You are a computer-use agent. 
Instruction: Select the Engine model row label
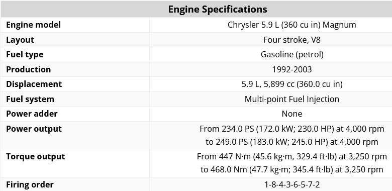pos(34,25)
